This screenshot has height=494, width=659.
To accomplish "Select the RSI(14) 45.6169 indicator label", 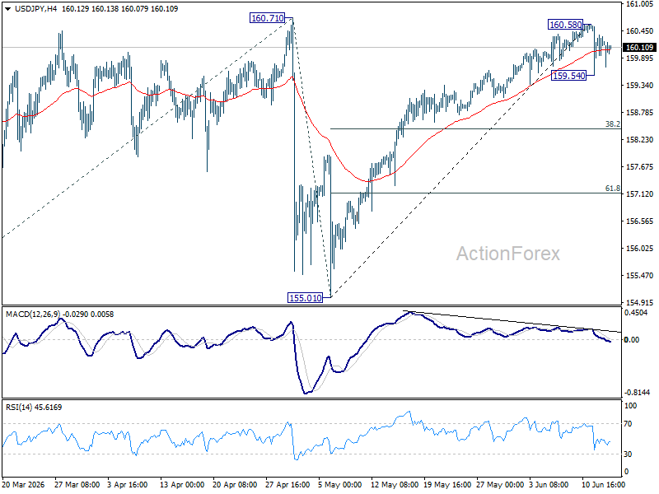I will pos(34,407).
